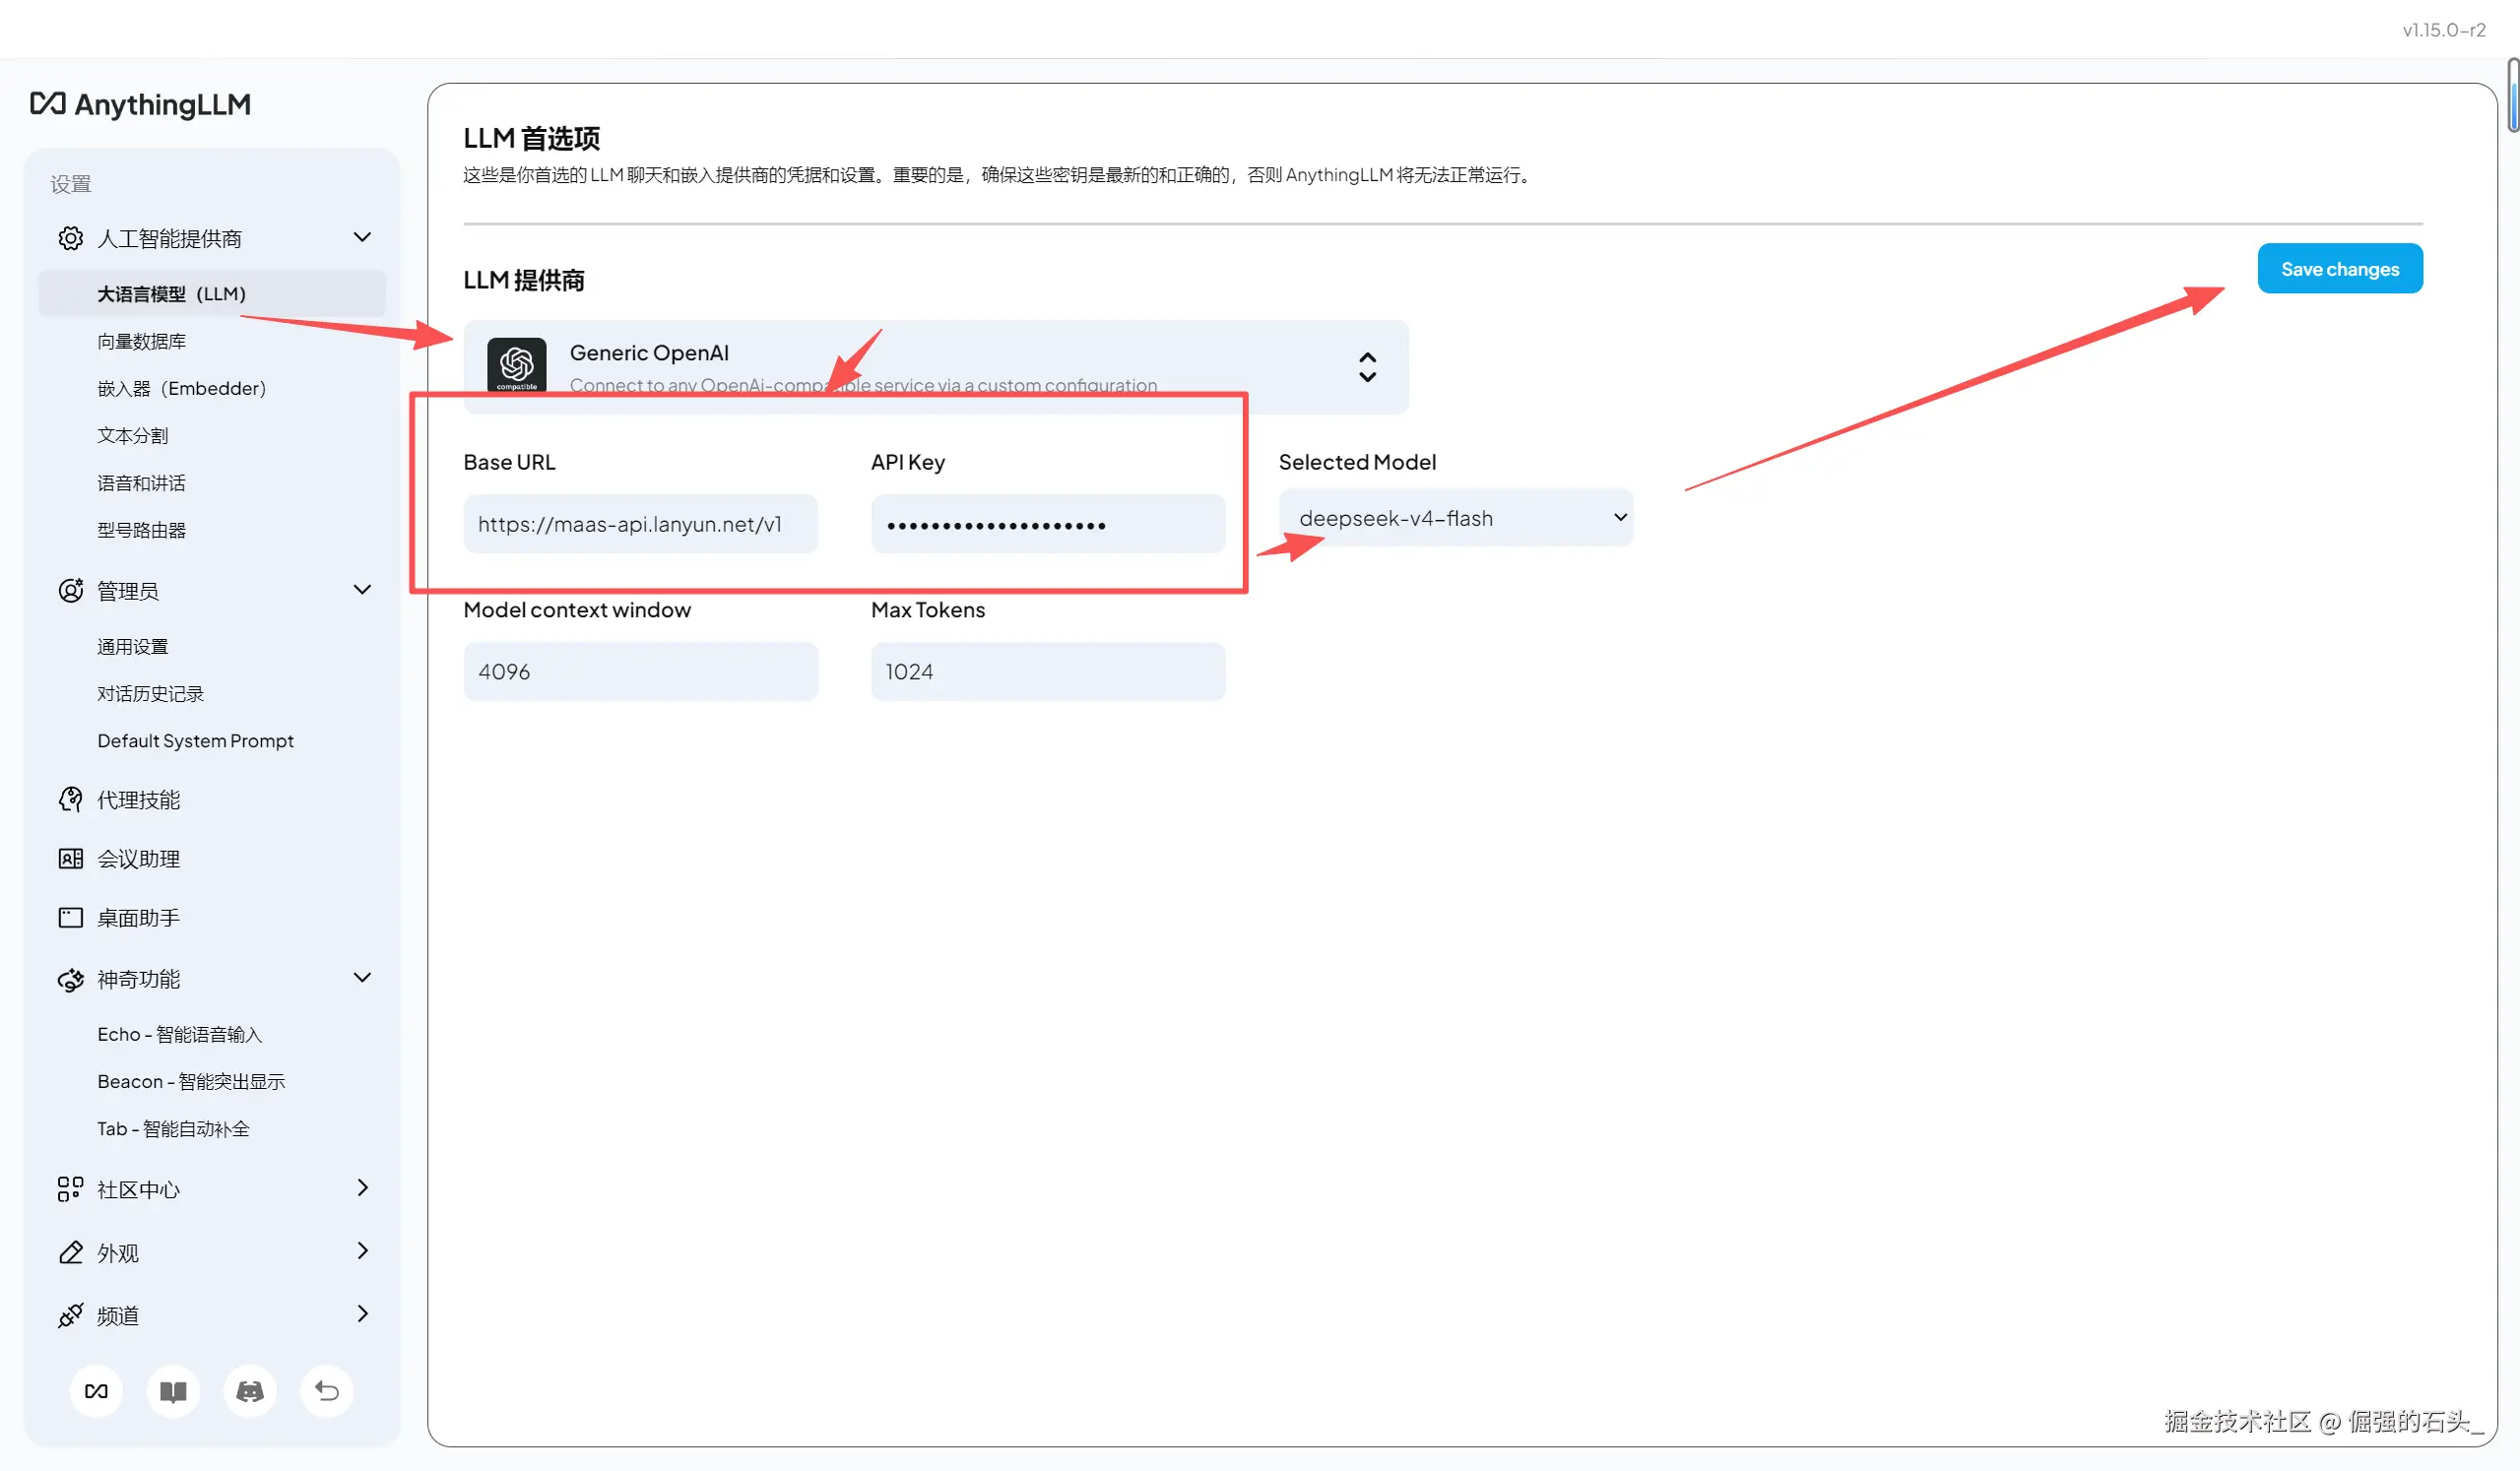Open the AnythingLLM footer logo button
Viewport: 2520px width, 1471px height.
tap(96, 1390)
